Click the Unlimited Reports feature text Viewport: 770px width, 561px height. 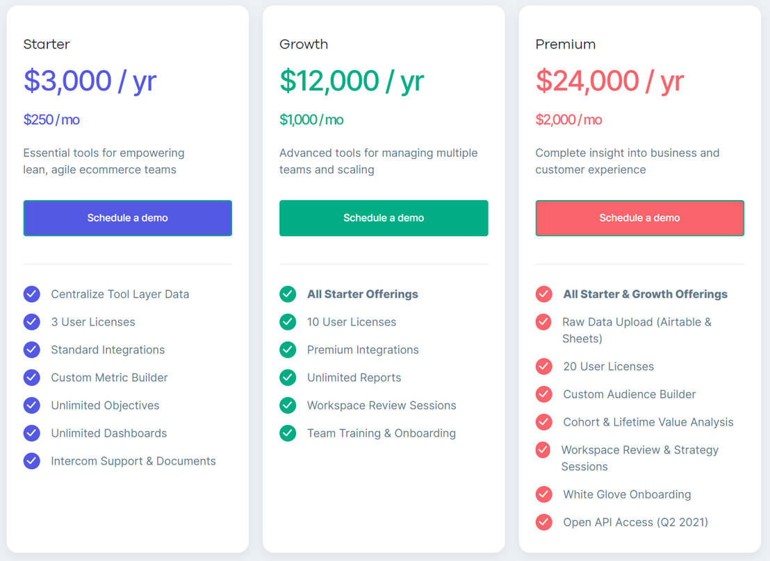pos(354,378)
